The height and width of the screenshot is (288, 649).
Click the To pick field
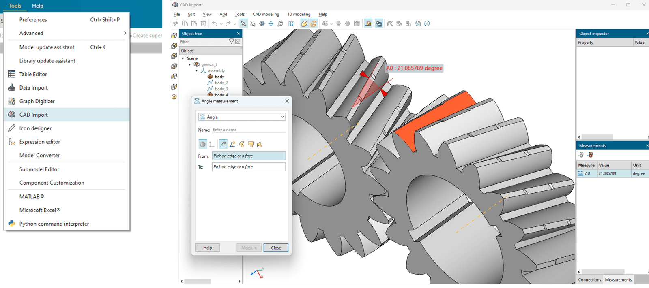coord(249,167)
